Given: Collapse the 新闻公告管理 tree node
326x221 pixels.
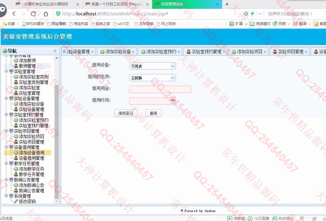Looking at the screenshot, I should (6, 179).
